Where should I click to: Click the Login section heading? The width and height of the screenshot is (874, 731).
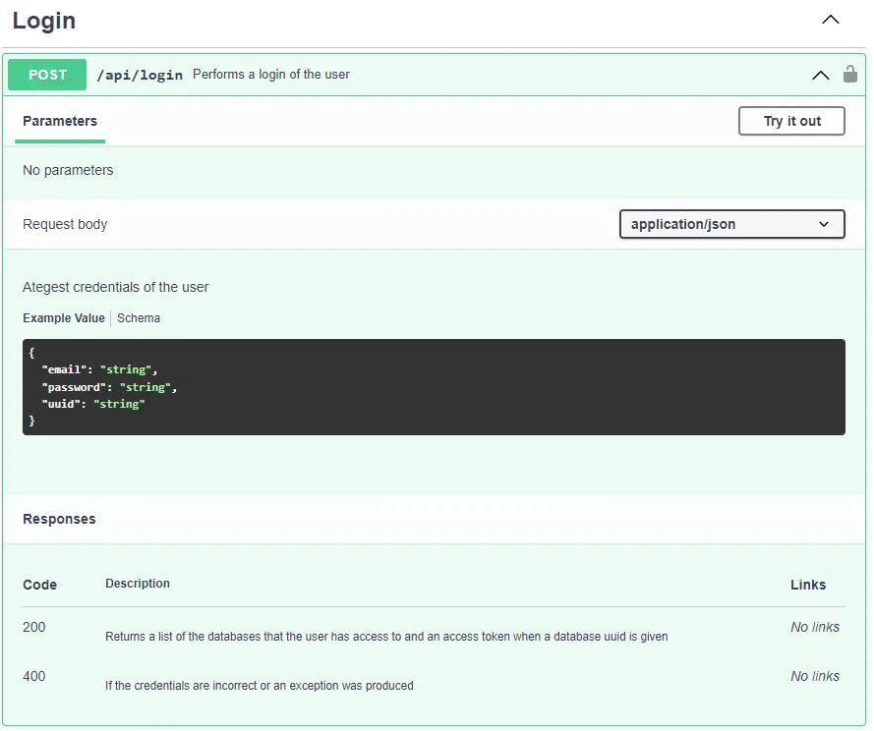click(x=44, y=21)
